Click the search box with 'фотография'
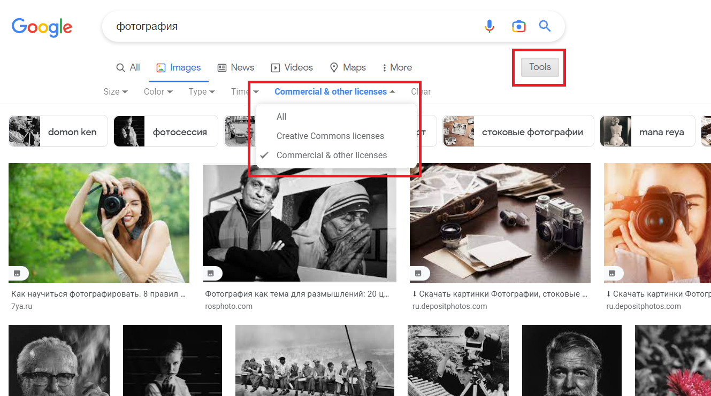The image size is (711, 396). (x=289, y=26)
